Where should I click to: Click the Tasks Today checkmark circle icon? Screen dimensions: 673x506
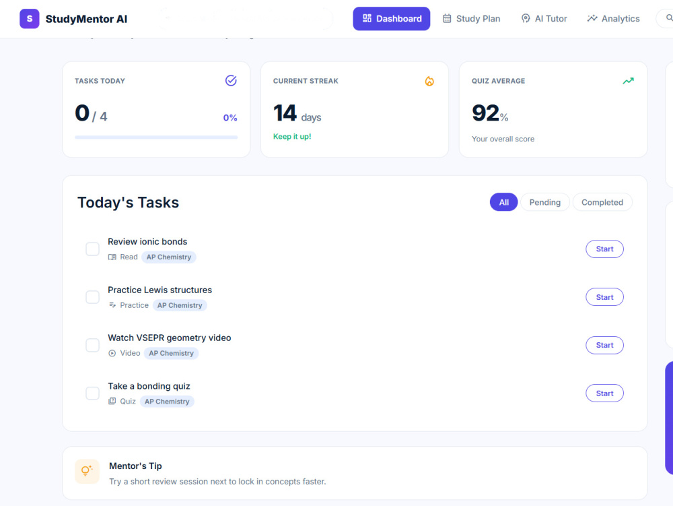point(231,81)
